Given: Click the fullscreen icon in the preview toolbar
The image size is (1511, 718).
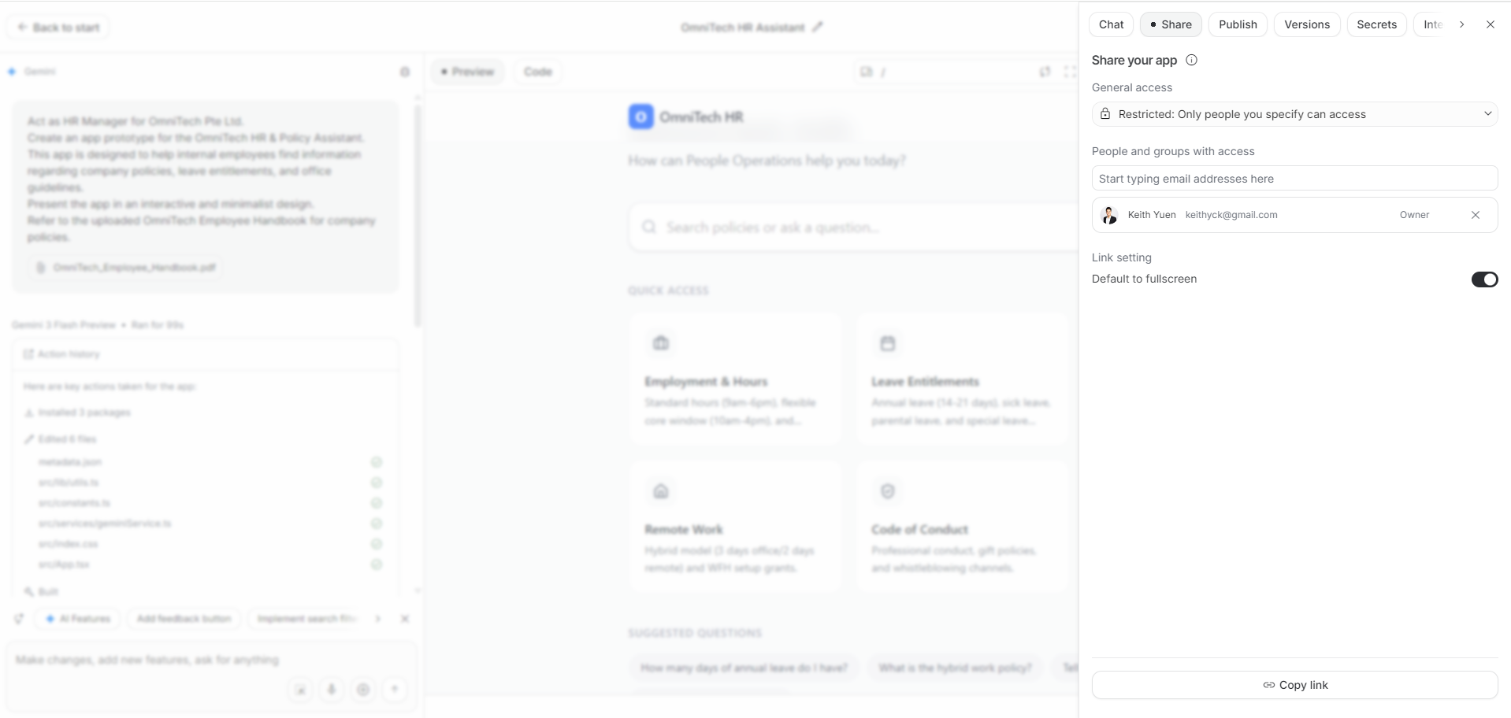Looking at the screenshot, I should click(1070, 72).
